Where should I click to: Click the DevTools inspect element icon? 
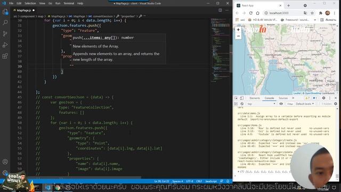(236, 98)
